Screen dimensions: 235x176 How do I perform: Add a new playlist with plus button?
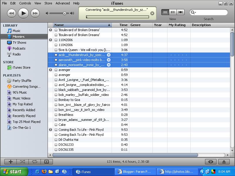pyautogui.click(x=11, y=162)
